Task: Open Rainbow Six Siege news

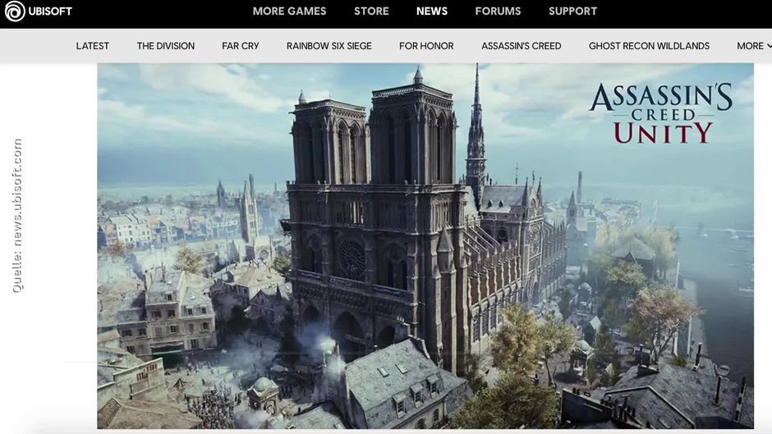Action: 329,46
